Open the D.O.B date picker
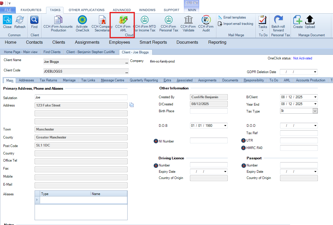This screenshot has height=225, width=333. coord(225,126)
